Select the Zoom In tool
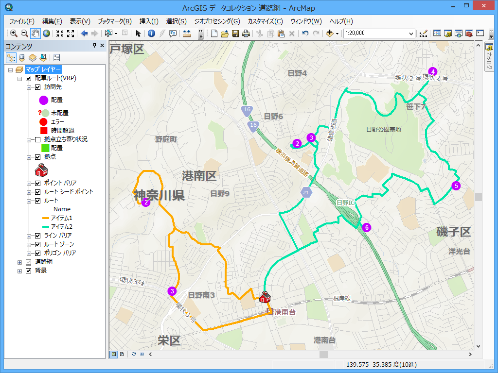 pyautogui.click(x=14, y=34)
